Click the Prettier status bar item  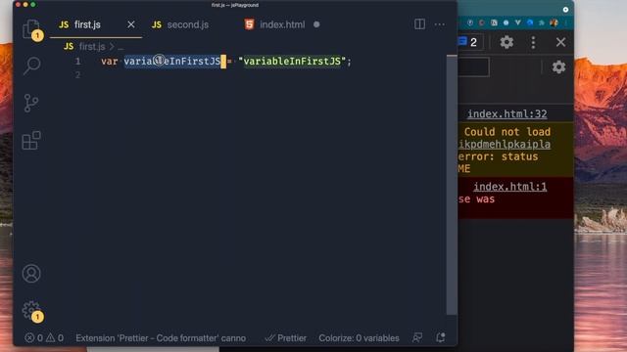[285, 338]
